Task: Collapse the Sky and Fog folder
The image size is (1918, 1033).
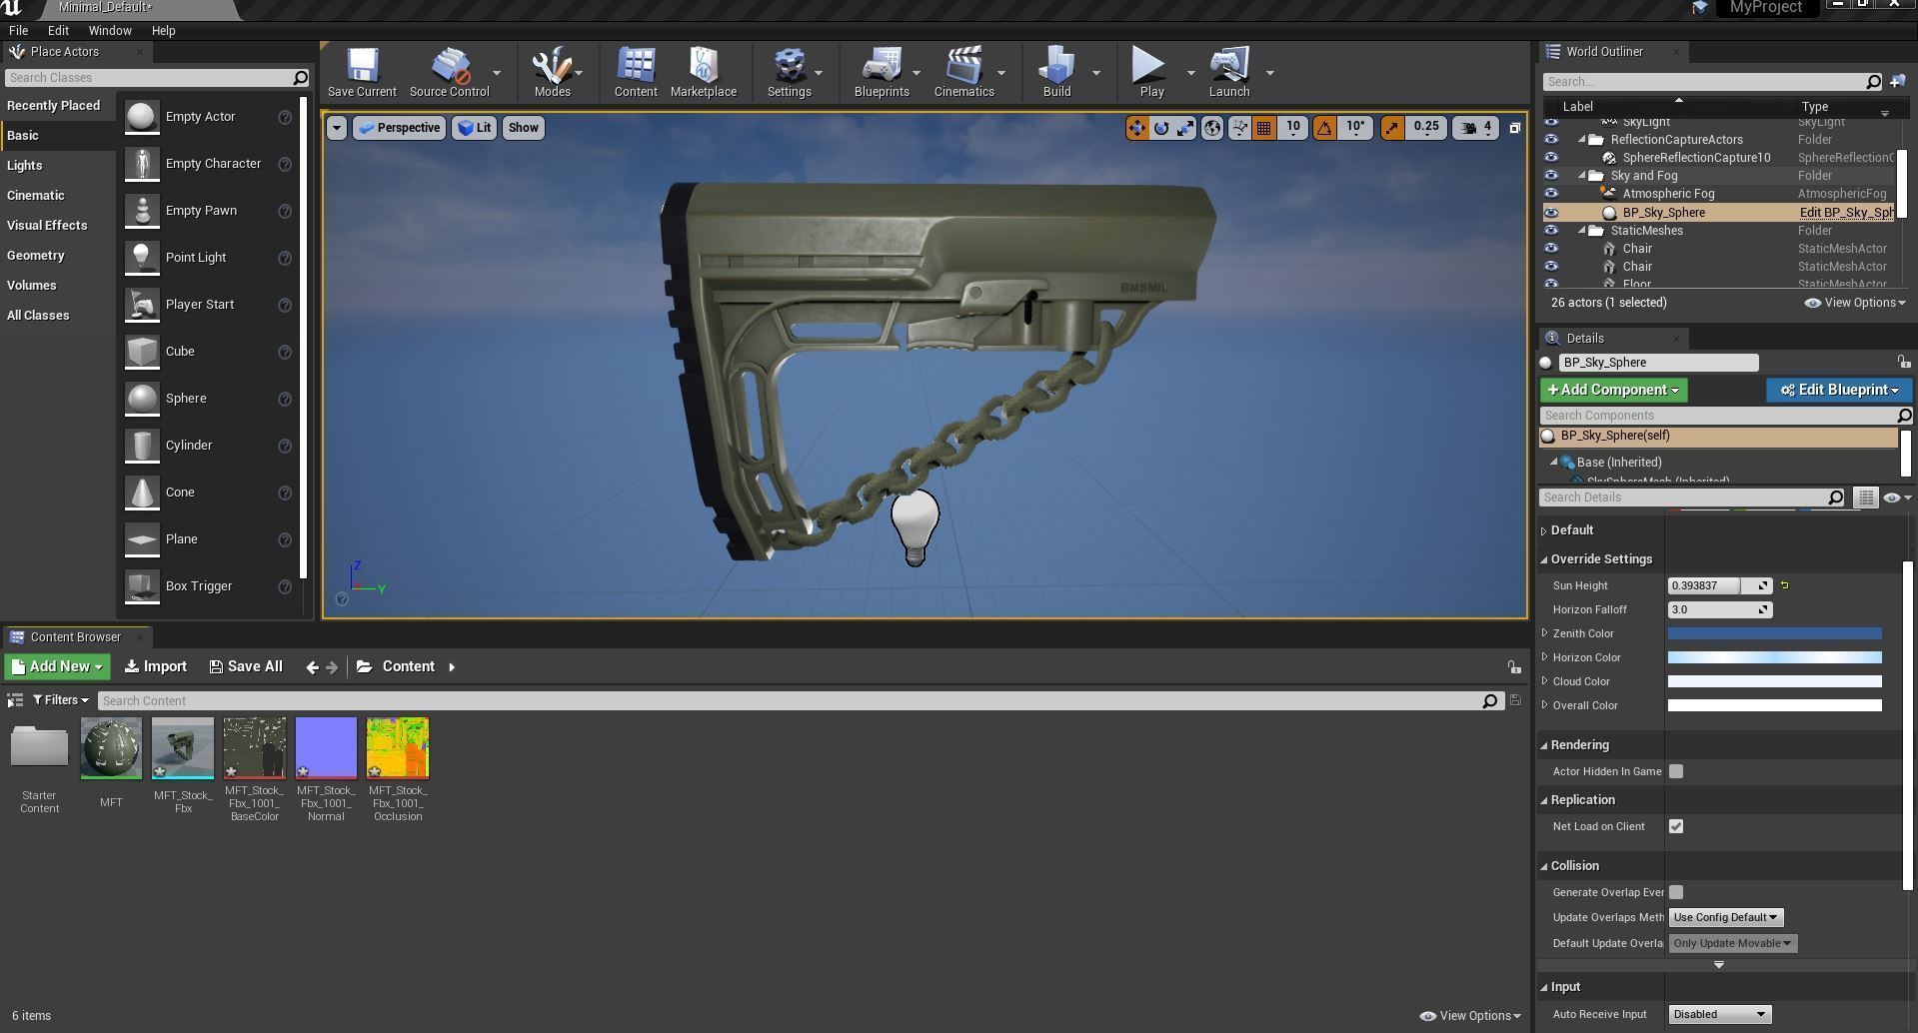Action: pos(1582,176)
